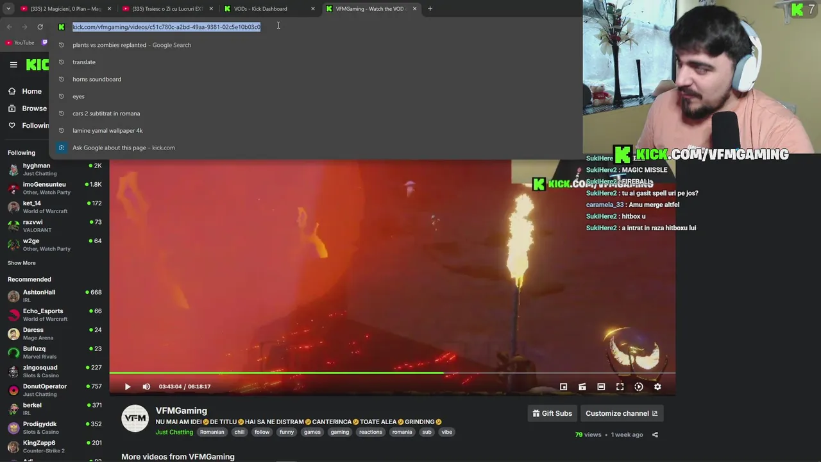Enable picture-in-picture mini player
Image resolution: width=821 pixels, height=462 pixels.
(x=563, y=387)
